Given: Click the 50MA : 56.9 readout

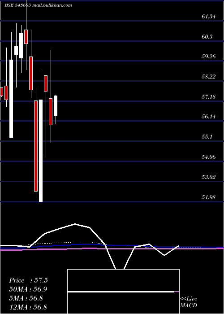Looking at the screenshot, I should coord(28,289).
